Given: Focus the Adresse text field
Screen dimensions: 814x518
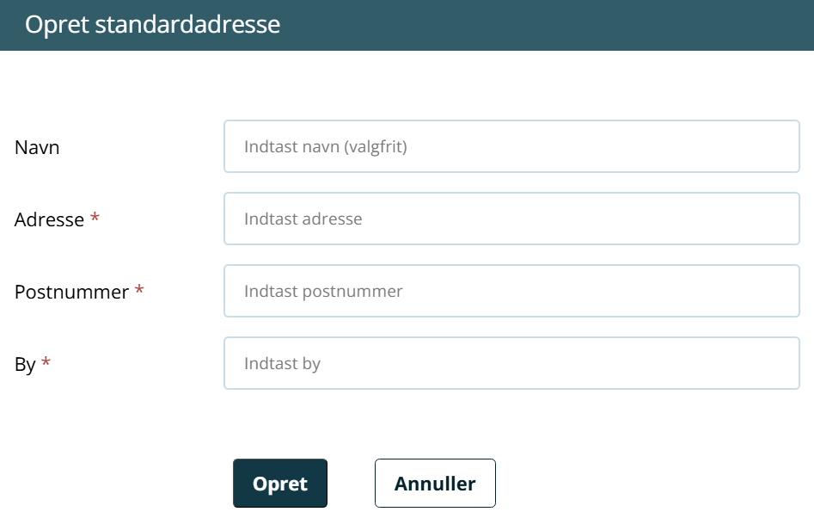Looking at the screenshot, I should tap(511, 219).
